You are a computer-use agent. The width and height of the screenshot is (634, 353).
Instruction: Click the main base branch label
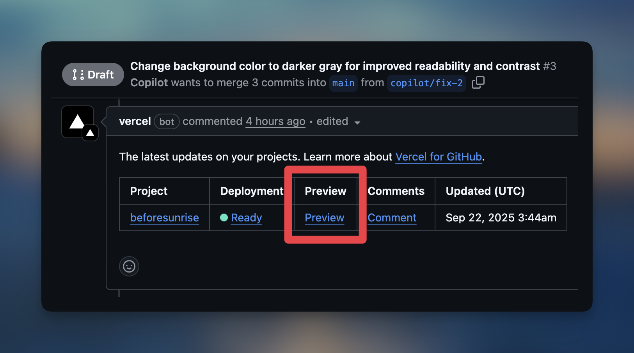point(343,83)
